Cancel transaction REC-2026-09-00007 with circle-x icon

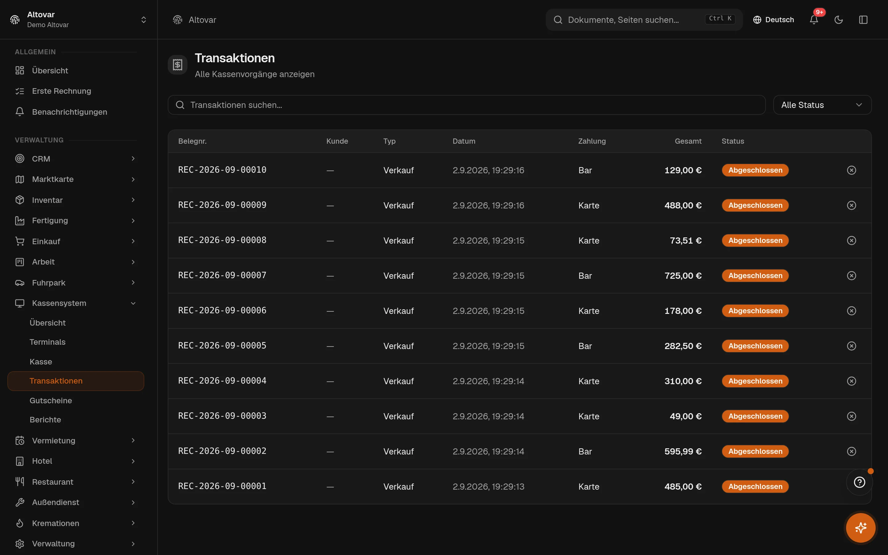pyautogui.click(x=851, y=276)
